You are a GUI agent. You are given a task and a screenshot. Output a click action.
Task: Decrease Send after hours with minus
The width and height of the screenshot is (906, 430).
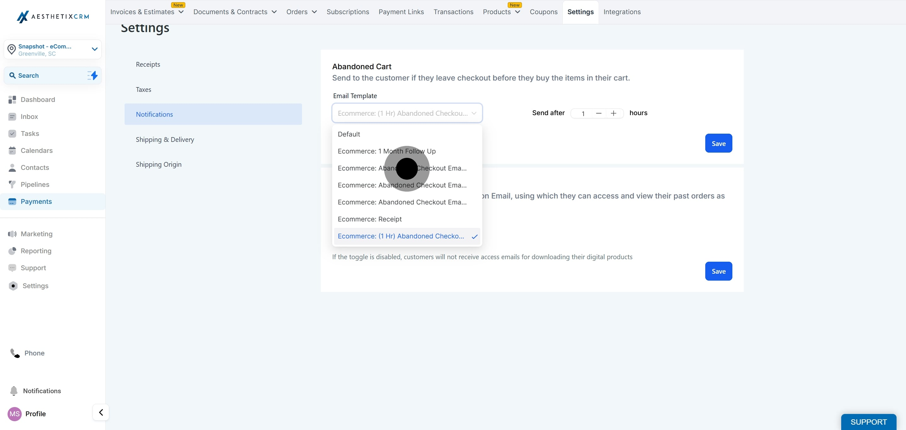pos(599,113)
